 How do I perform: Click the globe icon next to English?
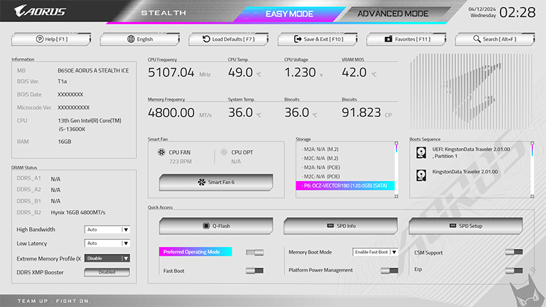(x=130, y=39)
